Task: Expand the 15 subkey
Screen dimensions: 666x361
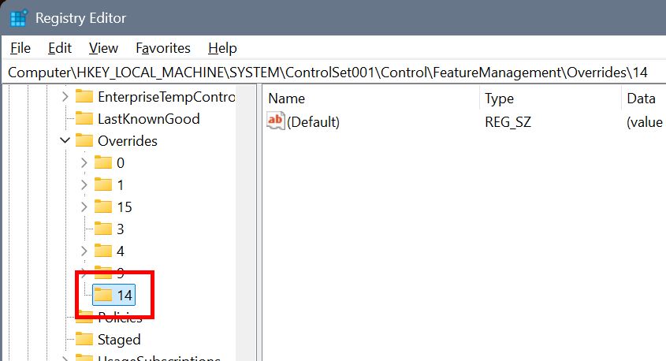Action: 84,207
